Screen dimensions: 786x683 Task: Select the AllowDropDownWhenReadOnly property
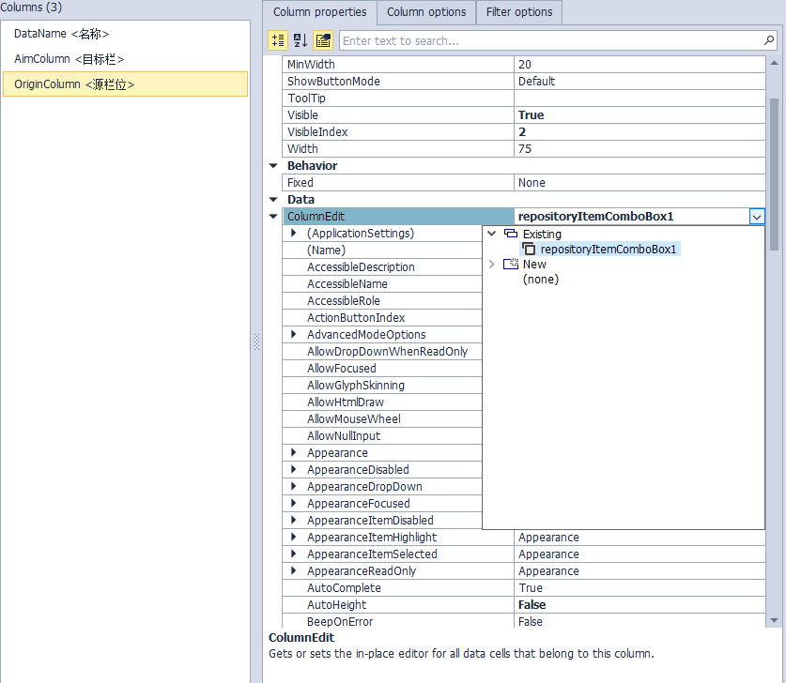coord(382,352)
